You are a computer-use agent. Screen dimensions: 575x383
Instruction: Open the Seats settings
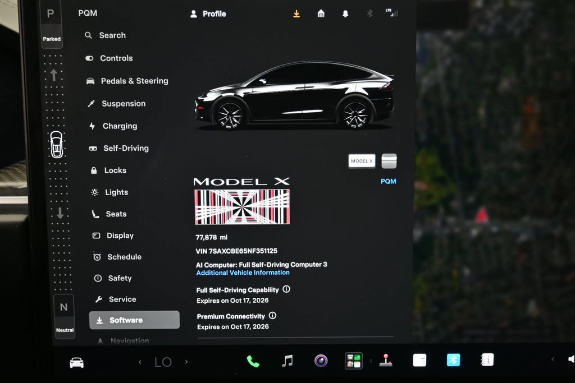109,214
